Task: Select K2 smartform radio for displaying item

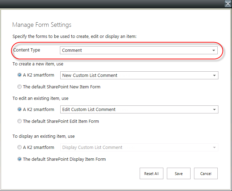Action: 20,147
